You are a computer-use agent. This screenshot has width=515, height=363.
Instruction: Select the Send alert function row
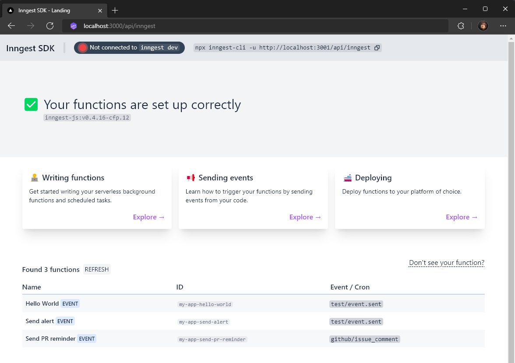253,321
